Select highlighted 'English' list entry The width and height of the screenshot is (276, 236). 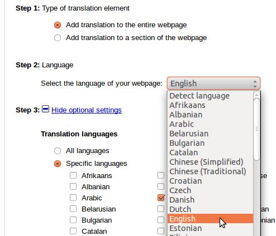tap(211, 219)
